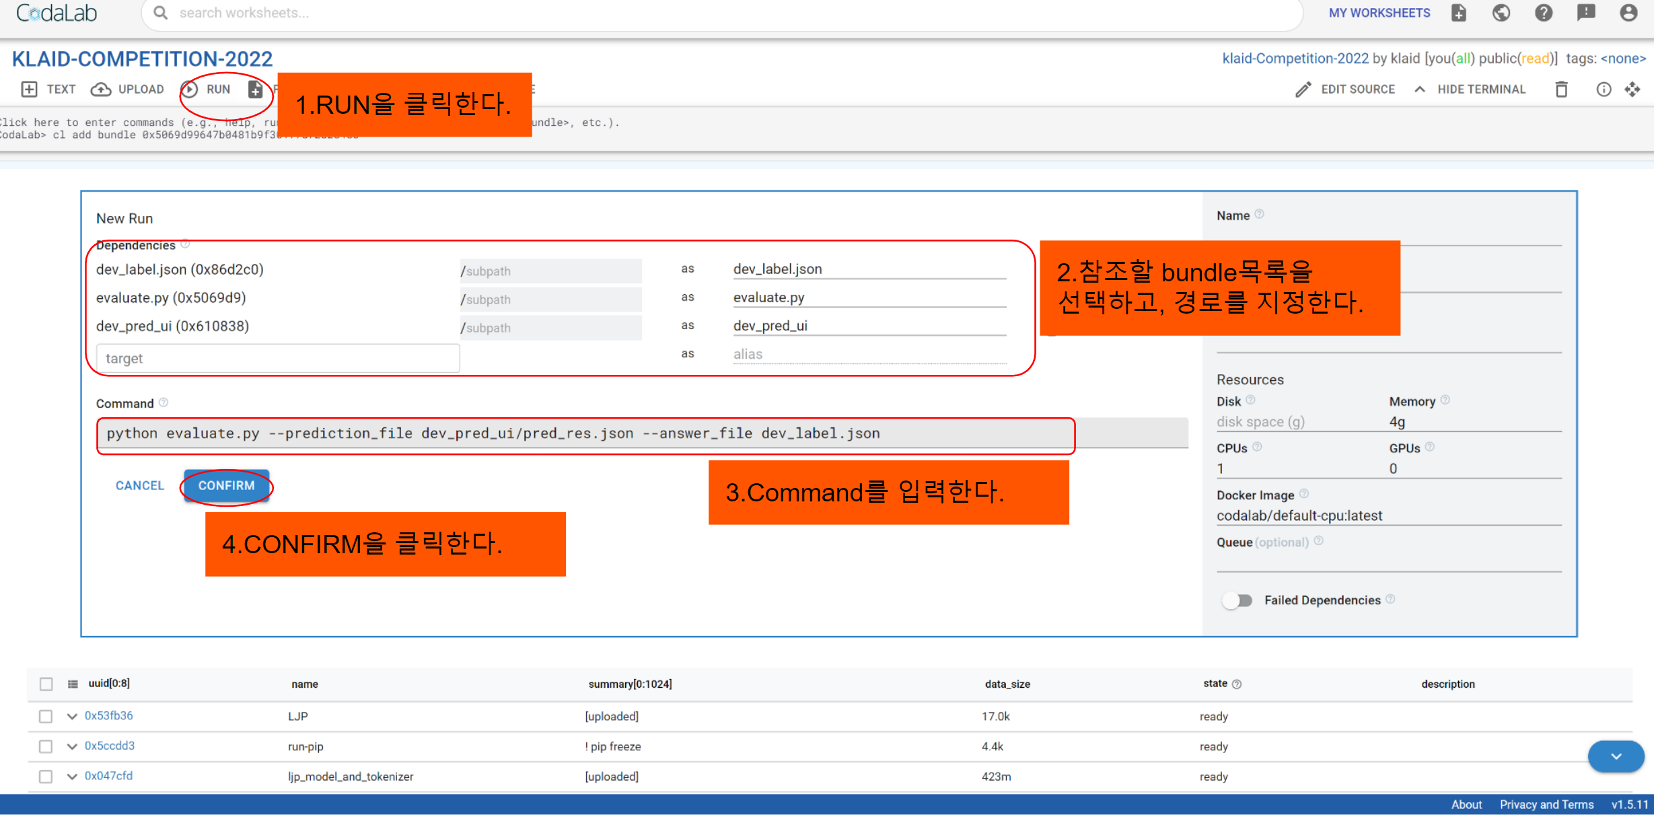Check the row for run-pip bundle
The height and width of the screenshot is (815, 1654).
tap(46, 746)
